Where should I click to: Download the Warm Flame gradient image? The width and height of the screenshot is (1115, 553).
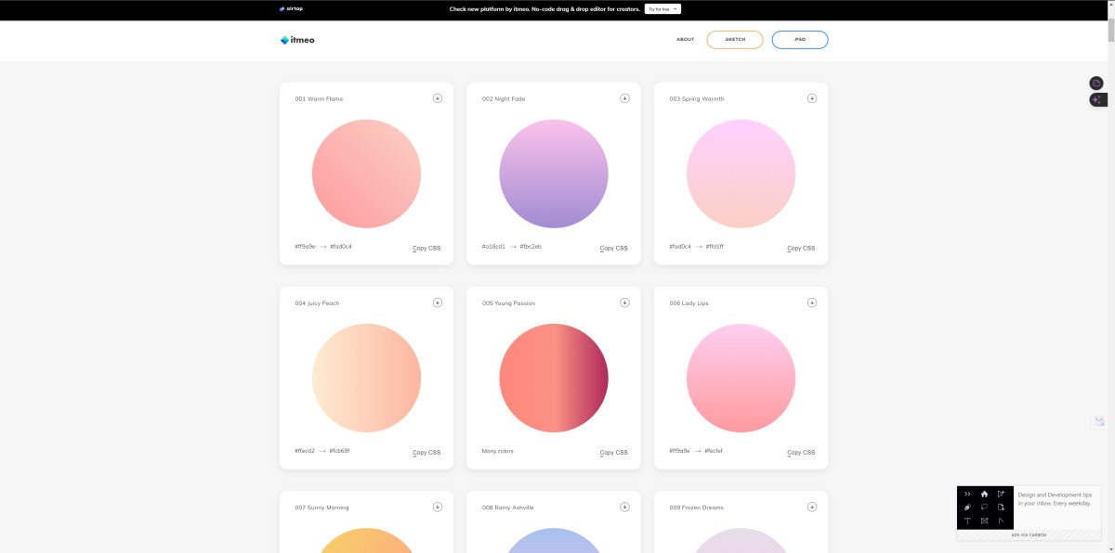point(438,98)
